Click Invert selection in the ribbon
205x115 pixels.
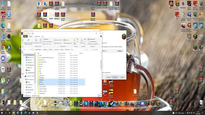point(93,44)
